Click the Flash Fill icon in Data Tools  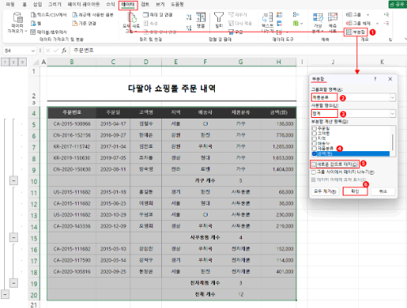(x=279, y=15)
